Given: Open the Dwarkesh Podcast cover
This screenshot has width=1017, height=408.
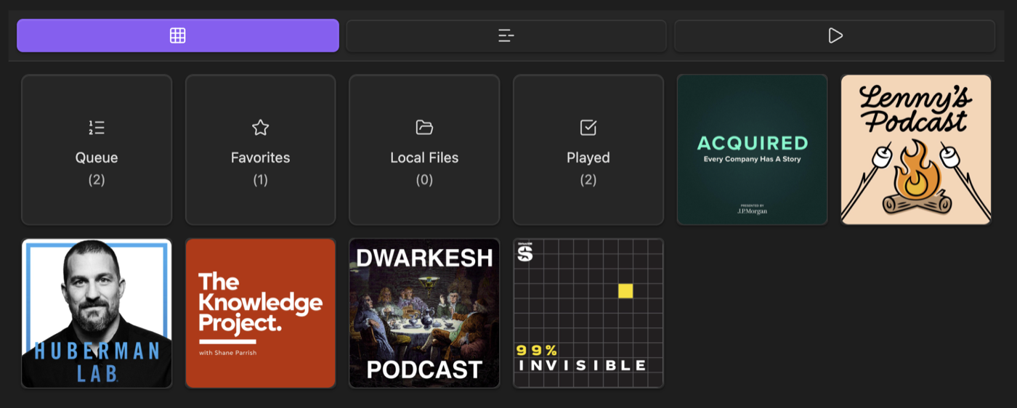Looking at the screenshot, I should (x=424, y=314).
